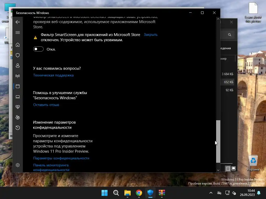Open File Explorer from taskbar
The width and height of the screenshot is (266, 199).
(x=127, y=193)
